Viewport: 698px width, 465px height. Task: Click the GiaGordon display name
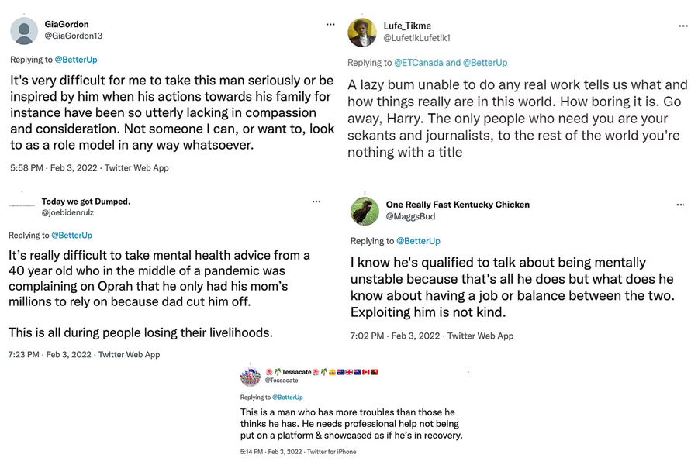[67, 25]
